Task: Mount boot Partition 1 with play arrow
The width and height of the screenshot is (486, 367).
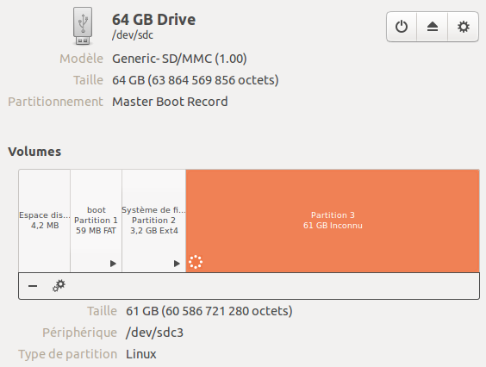Action: [113, 264]
